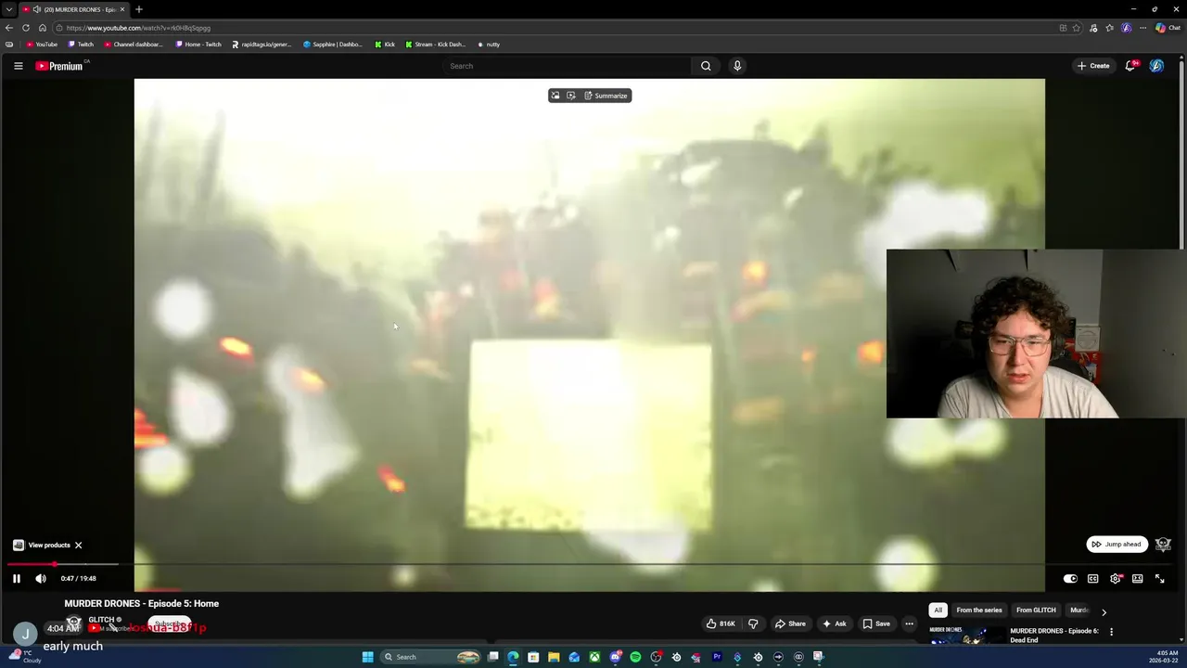This screenshot has width=1187, height=668.
Task: Click the Ask button
Action: click(834, 623)
